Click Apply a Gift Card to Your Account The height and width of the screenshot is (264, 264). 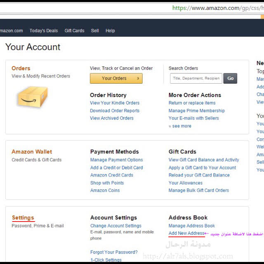(x=203, y=167)
